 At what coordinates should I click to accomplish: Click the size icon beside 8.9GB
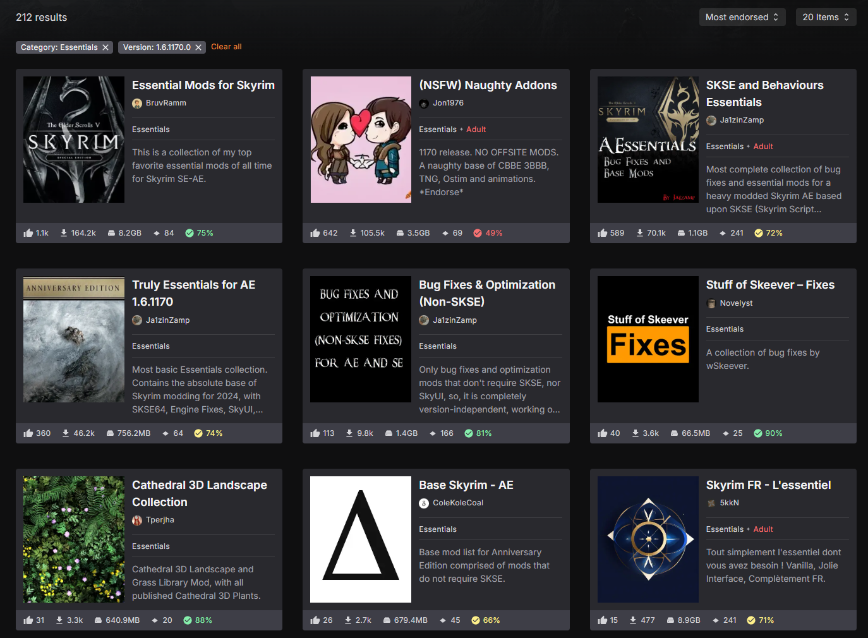pos(670,620)
